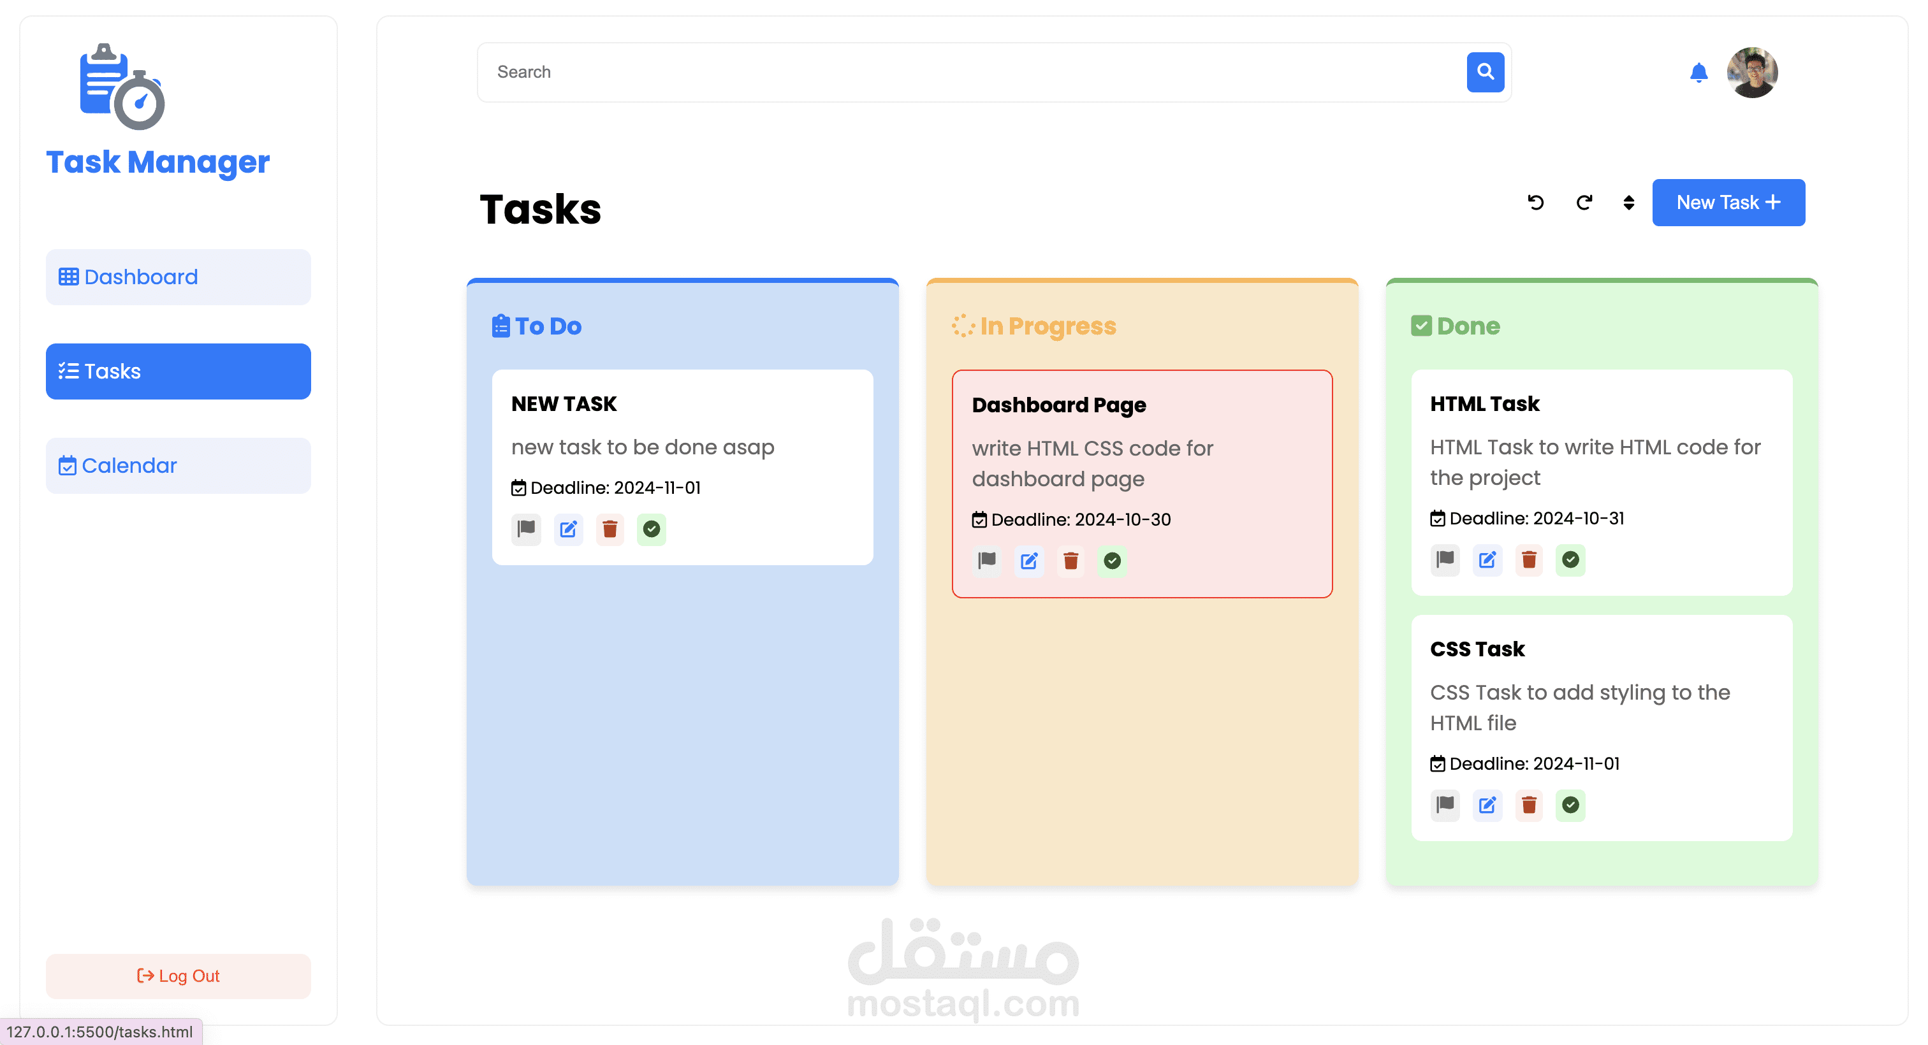Screen dimensions: 1928x1045
Task: Select the Dashboard Page card title
Action: tap(1058, 405)
